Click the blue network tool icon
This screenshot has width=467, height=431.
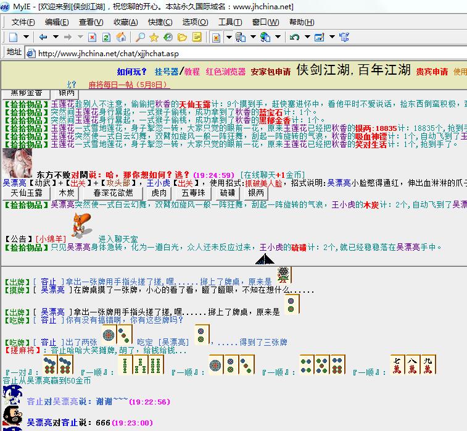pyautogui.click(x=344, y=37)
